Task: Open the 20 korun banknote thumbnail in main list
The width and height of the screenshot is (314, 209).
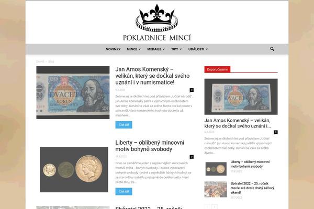Action: [x=73, y=92]
